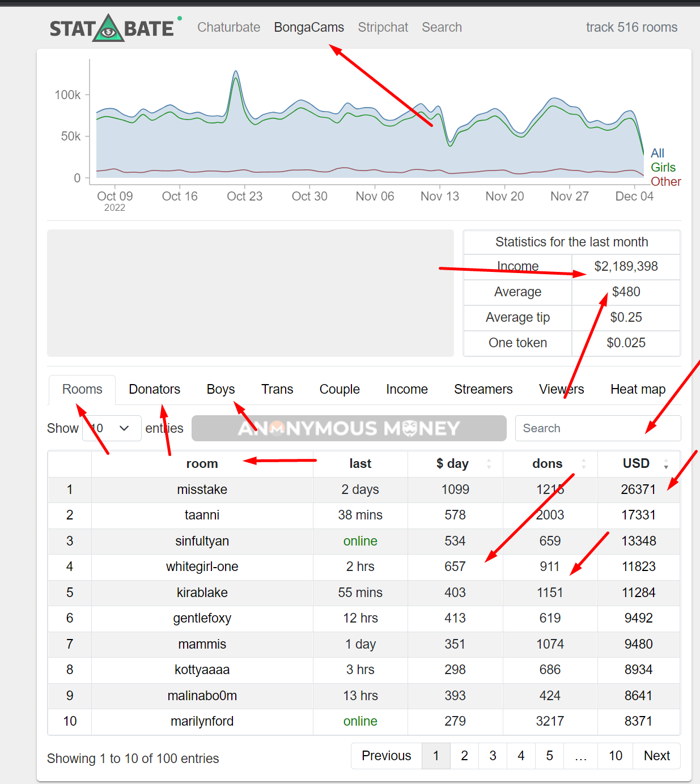Viewport: 700px width, 784px height.
Task: Click the Statbate eye-triangle logo
Action: tap(108, 28)
